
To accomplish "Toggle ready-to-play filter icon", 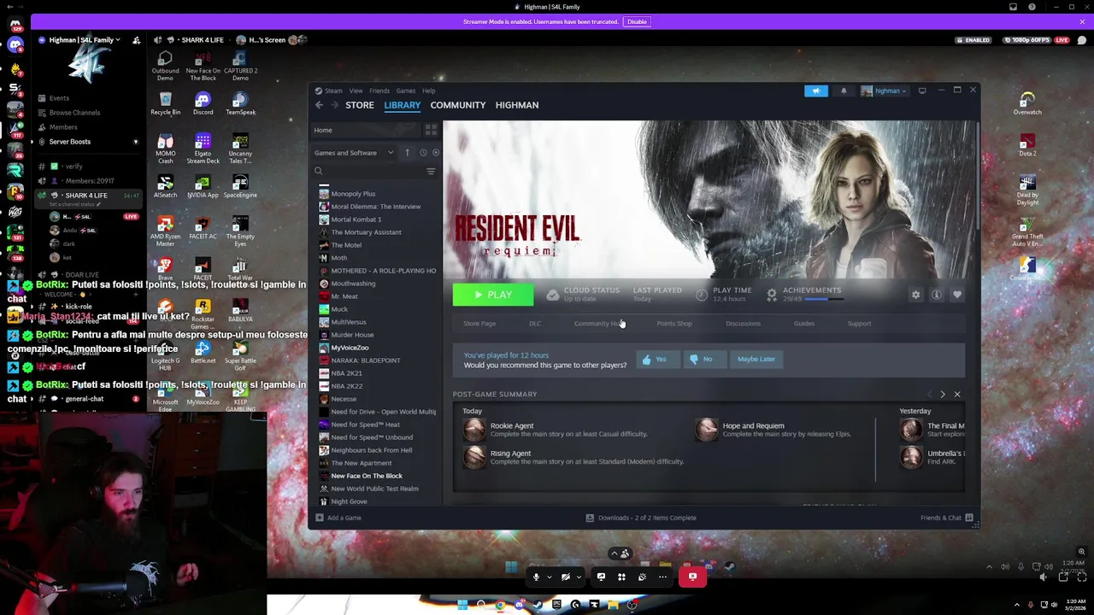I will pos(436,153).
